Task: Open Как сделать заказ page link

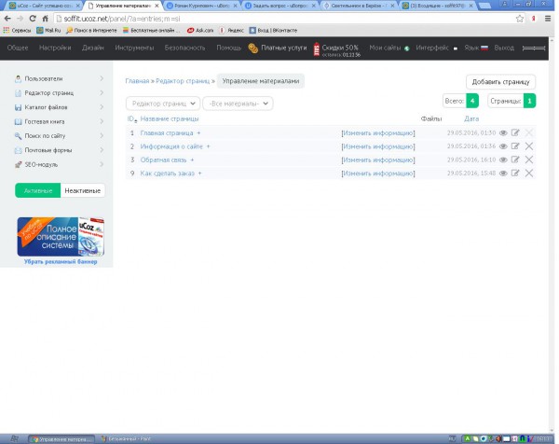Action: pyautogui.click(x=167, y=173)
